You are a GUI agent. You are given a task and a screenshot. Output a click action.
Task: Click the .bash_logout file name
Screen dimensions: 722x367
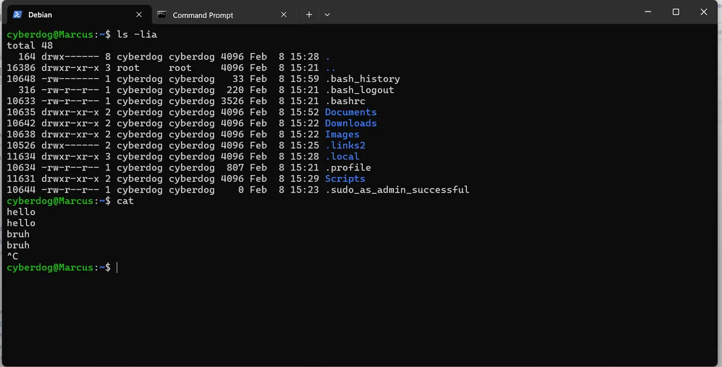coord(360,90)
